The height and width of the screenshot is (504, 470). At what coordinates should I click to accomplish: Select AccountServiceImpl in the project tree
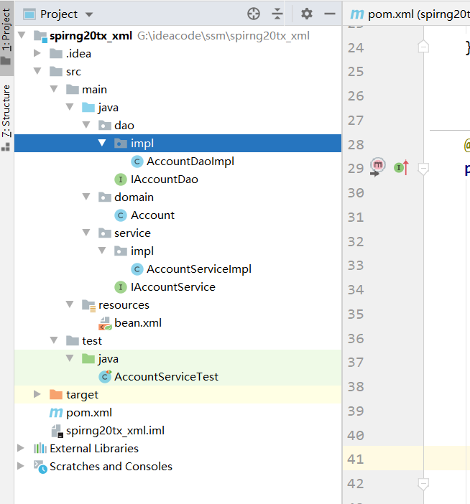199,269
